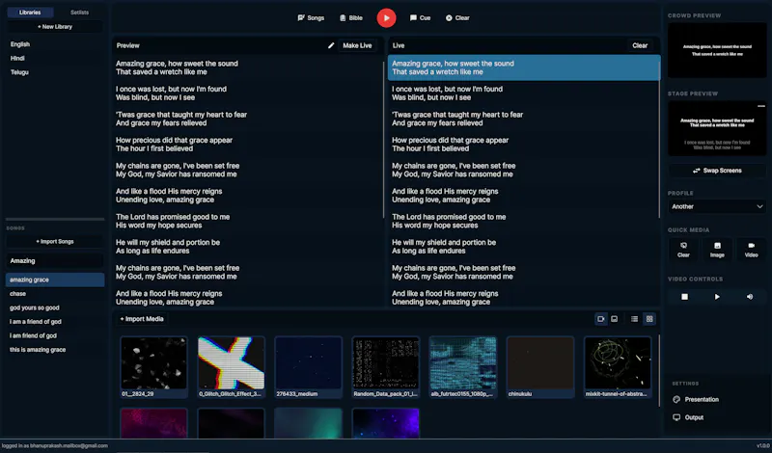Screen dimensions: 772x453
Task: Select the song god yours so good
Action: coord(55,307)
